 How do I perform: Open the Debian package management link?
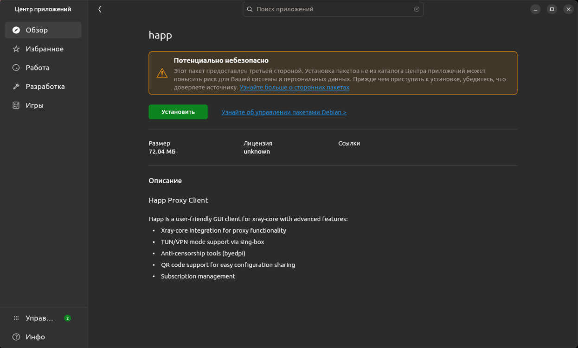click(x=284, y=112)
